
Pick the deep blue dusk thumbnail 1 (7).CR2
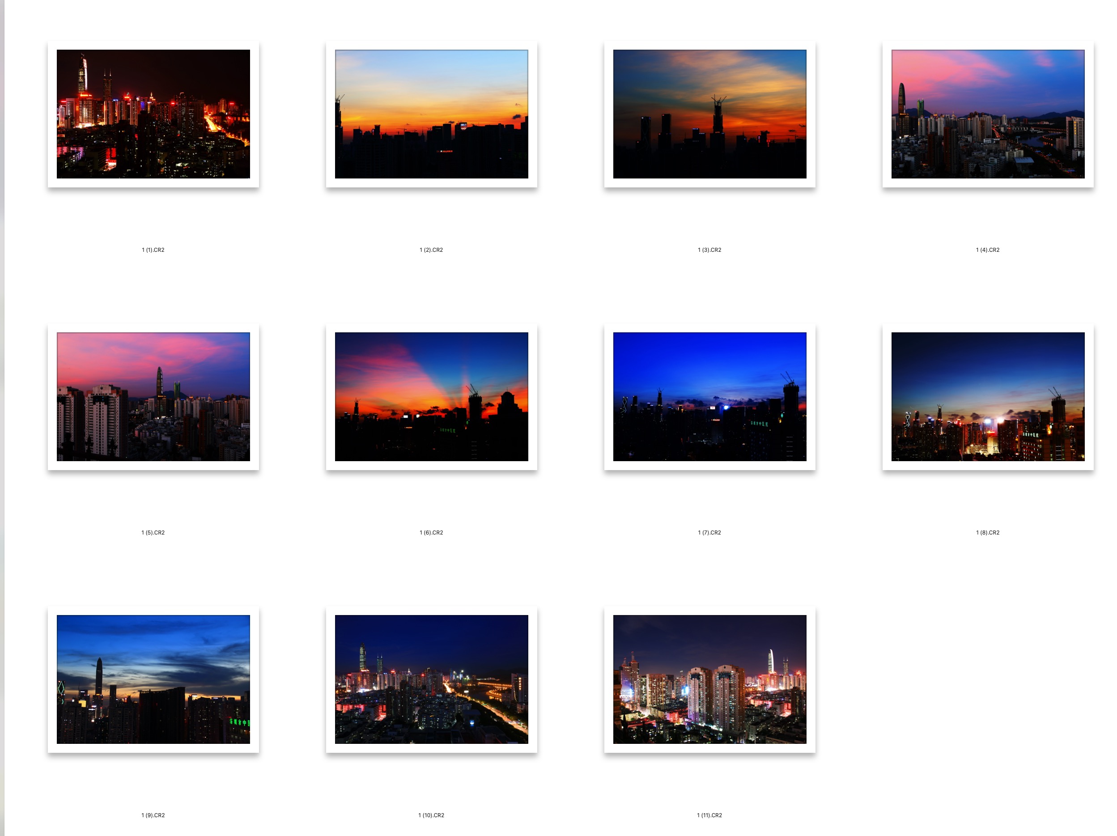tap(709, 397)
